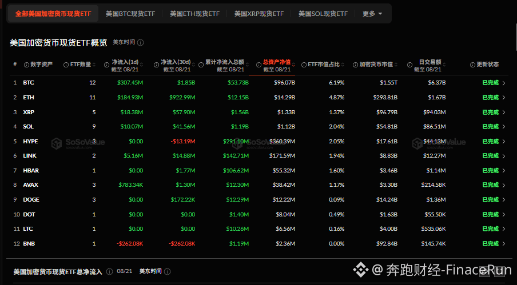The height and width of the screenshot is (285, 517).
Task: Select the 全部美国加密货币现货ETF tab
Action: click(53, 14)
